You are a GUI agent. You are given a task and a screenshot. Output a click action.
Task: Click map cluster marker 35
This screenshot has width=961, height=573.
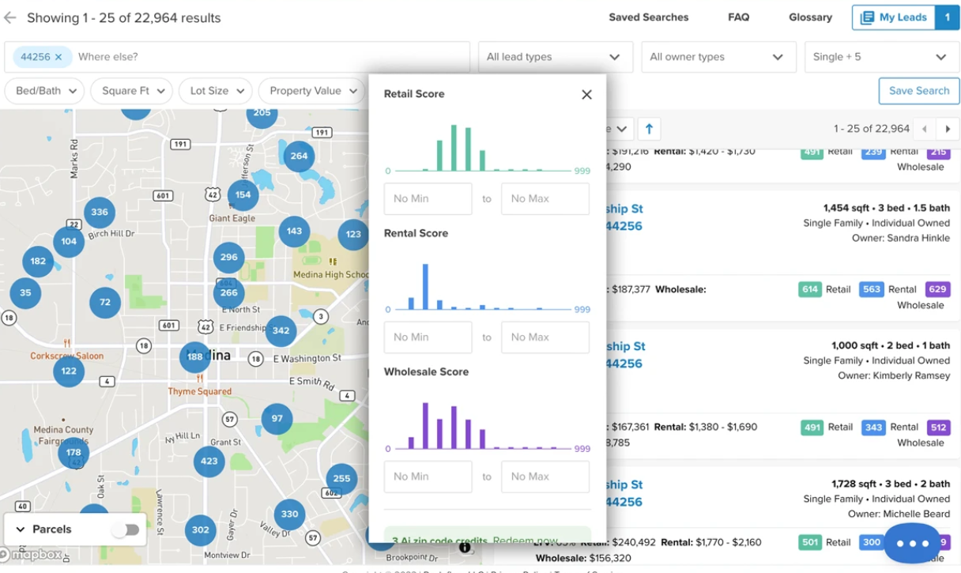click(25, 292)
